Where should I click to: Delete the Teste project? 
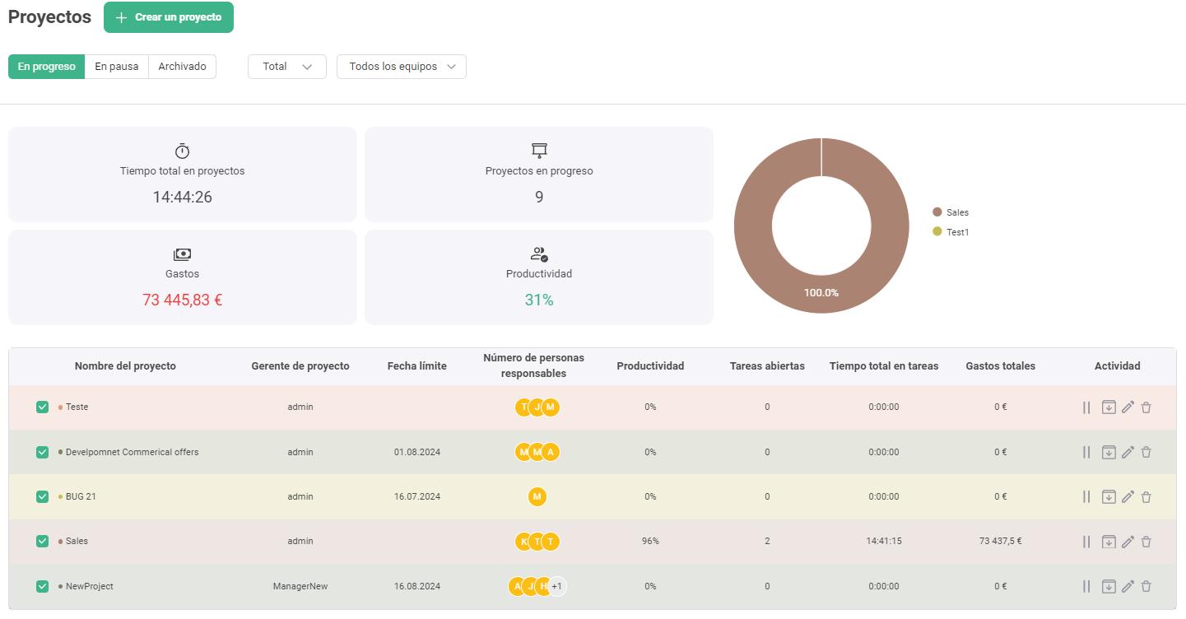[x=1146, y=407]
